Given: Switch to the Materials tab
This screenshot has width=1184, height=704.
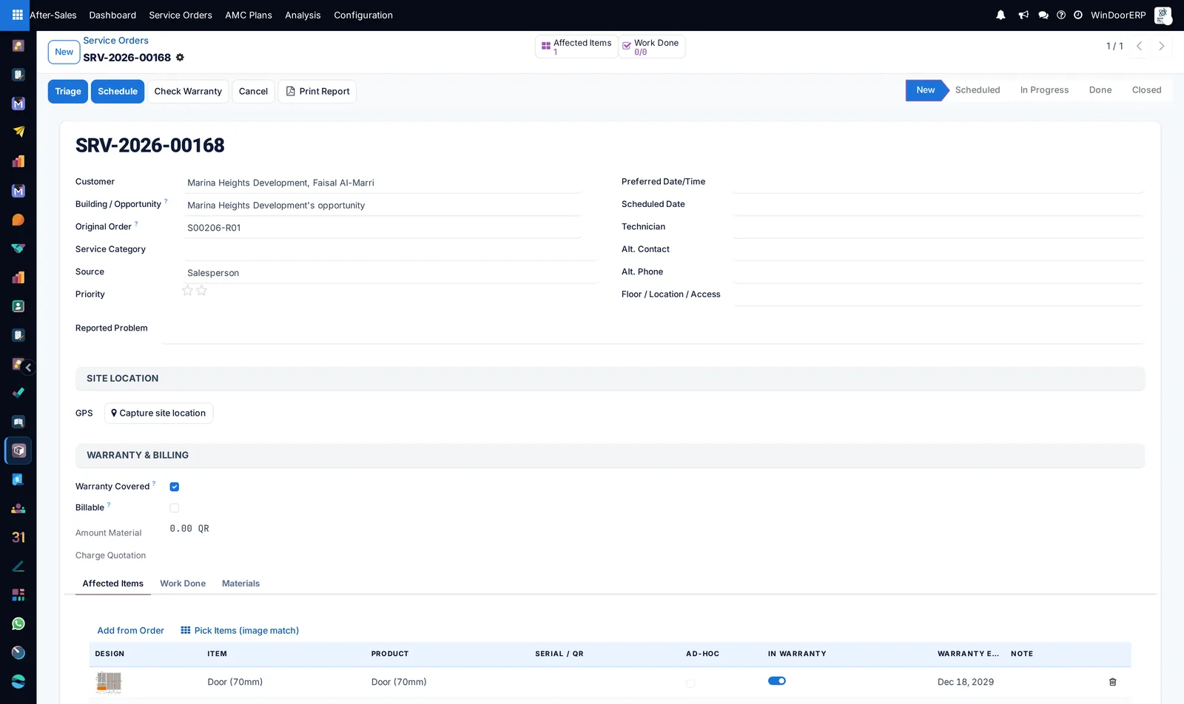Looking at the screenshot, I should [x=240, y=583].
